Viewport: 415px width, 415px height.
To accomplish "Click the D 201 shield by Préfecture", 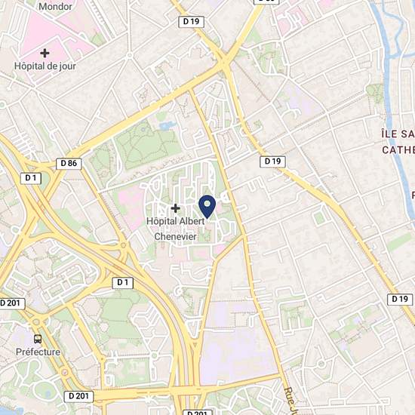I will [11, 303].
